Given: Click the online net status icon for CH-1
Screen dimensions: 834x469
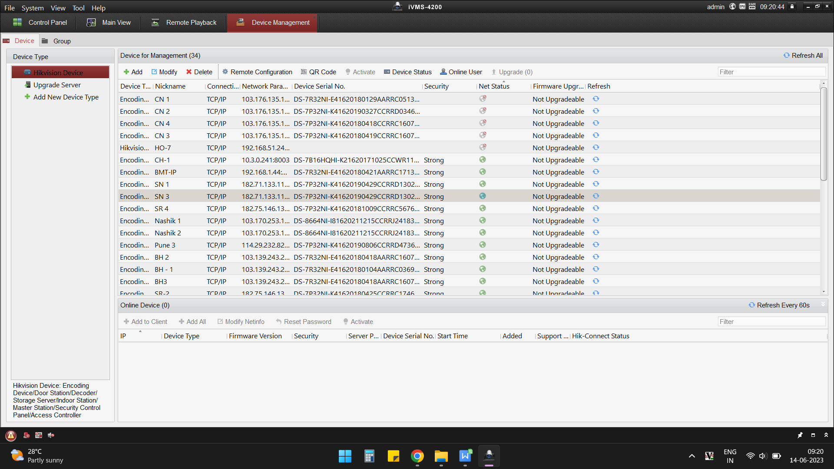Looking at the screenshot, I should point(483,160).
